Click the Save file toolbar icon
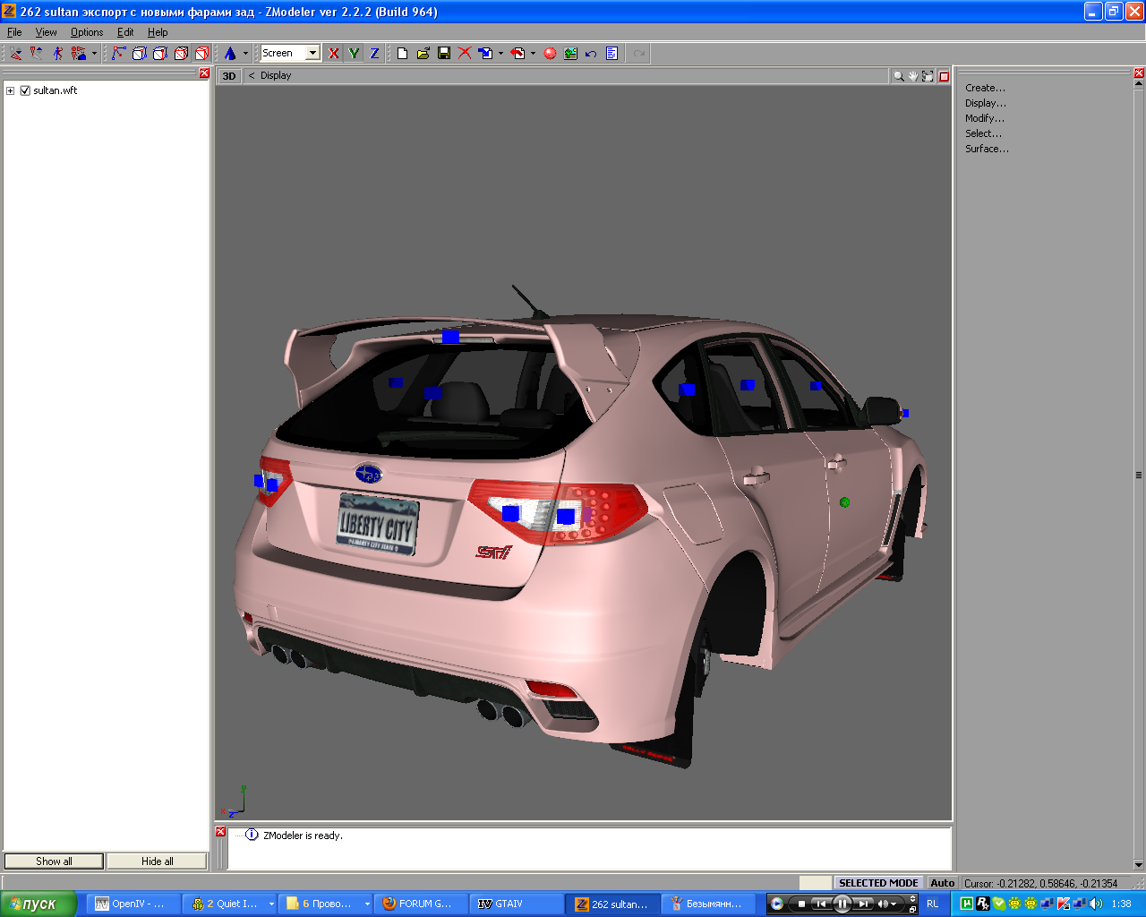 [444, 54]
